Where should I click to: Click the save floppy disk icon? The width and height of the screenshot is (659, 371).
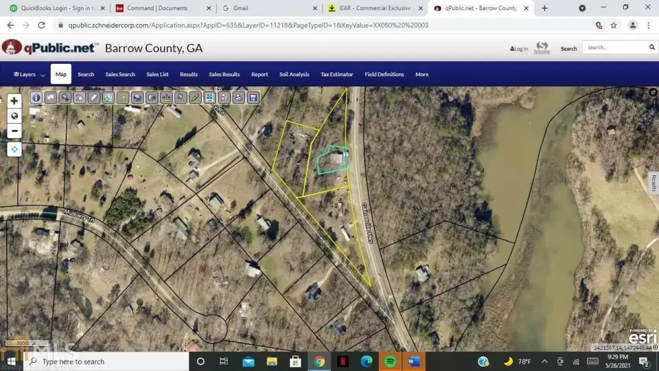[x=253, y=98]
